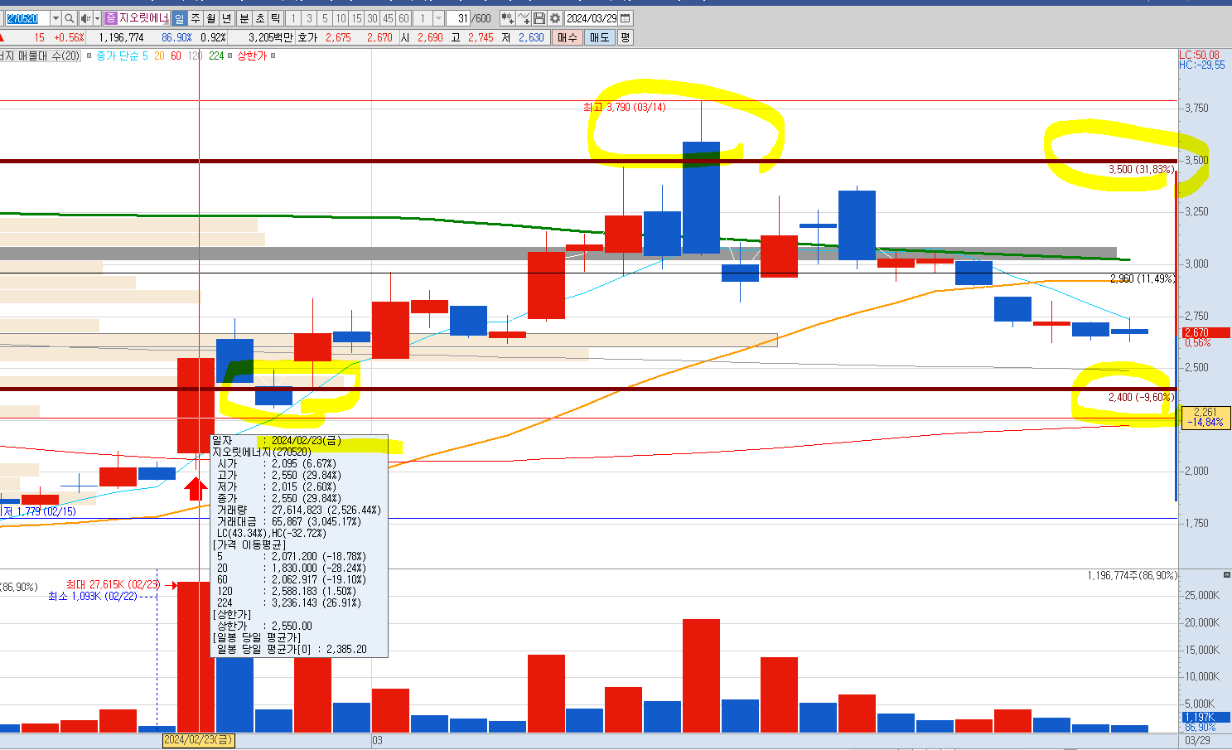Click the purple 증 market badge icon
This screenshot has height=750, width=1232.
[110, 18]
